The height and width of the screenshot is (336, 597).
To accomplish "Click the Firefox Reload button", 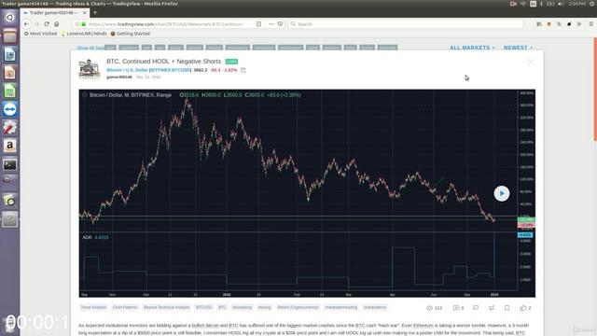I will click(x=47, y=24).
